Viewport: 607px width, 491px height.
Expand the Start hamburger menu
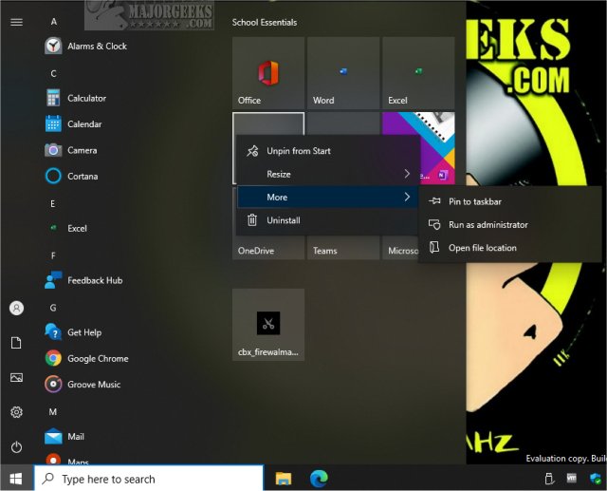coord(16,22)
